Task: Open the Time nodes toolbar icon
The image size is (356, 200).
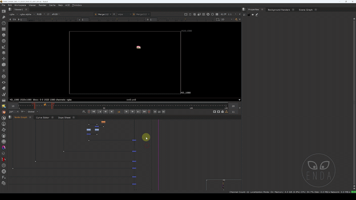Action: click(x=4, y=23)
